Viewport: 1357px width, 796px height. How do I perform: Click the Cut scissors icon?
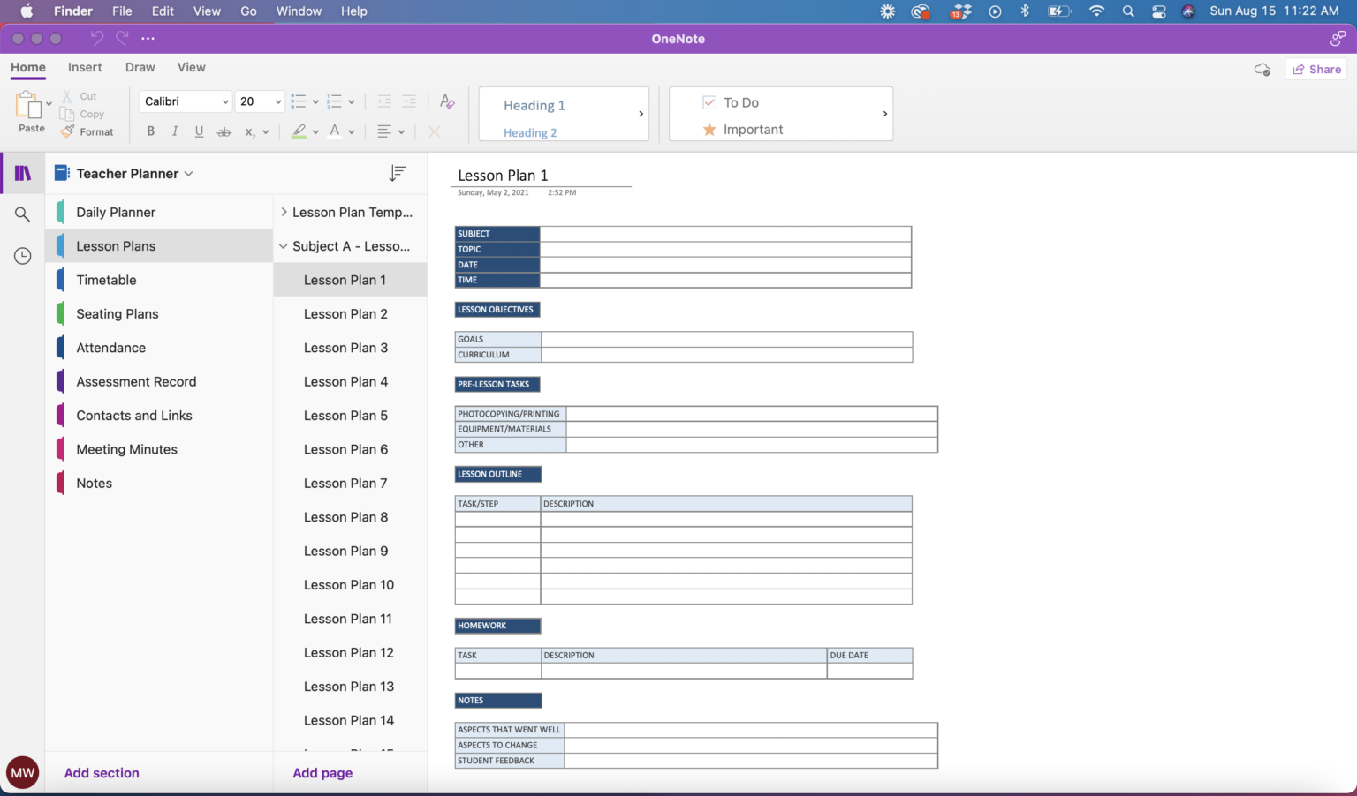pyautogui.click(x=66, y=96)
